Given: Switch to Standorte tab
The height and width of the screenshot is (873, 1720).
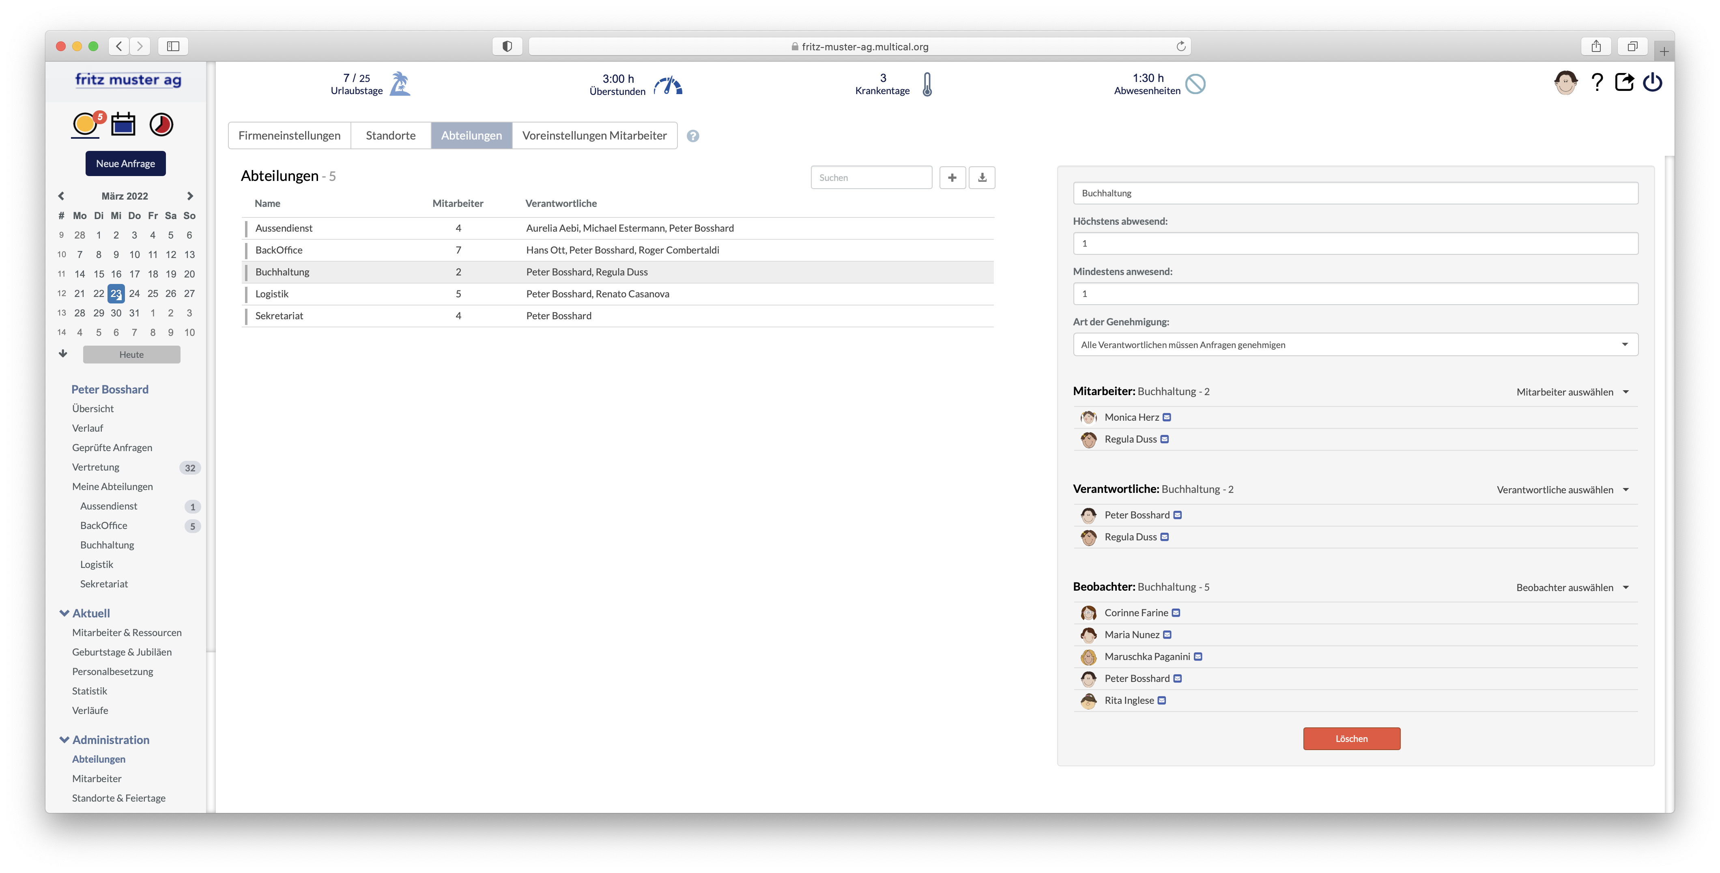Looking at the screenshot, I should [x=391, y=135].
